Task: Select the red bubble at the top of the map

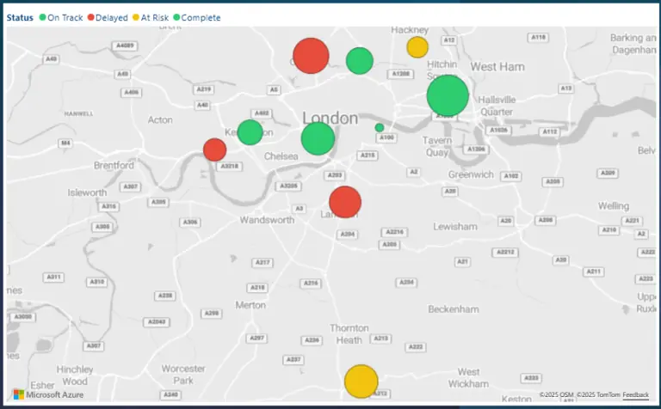Action: point(311,56)
